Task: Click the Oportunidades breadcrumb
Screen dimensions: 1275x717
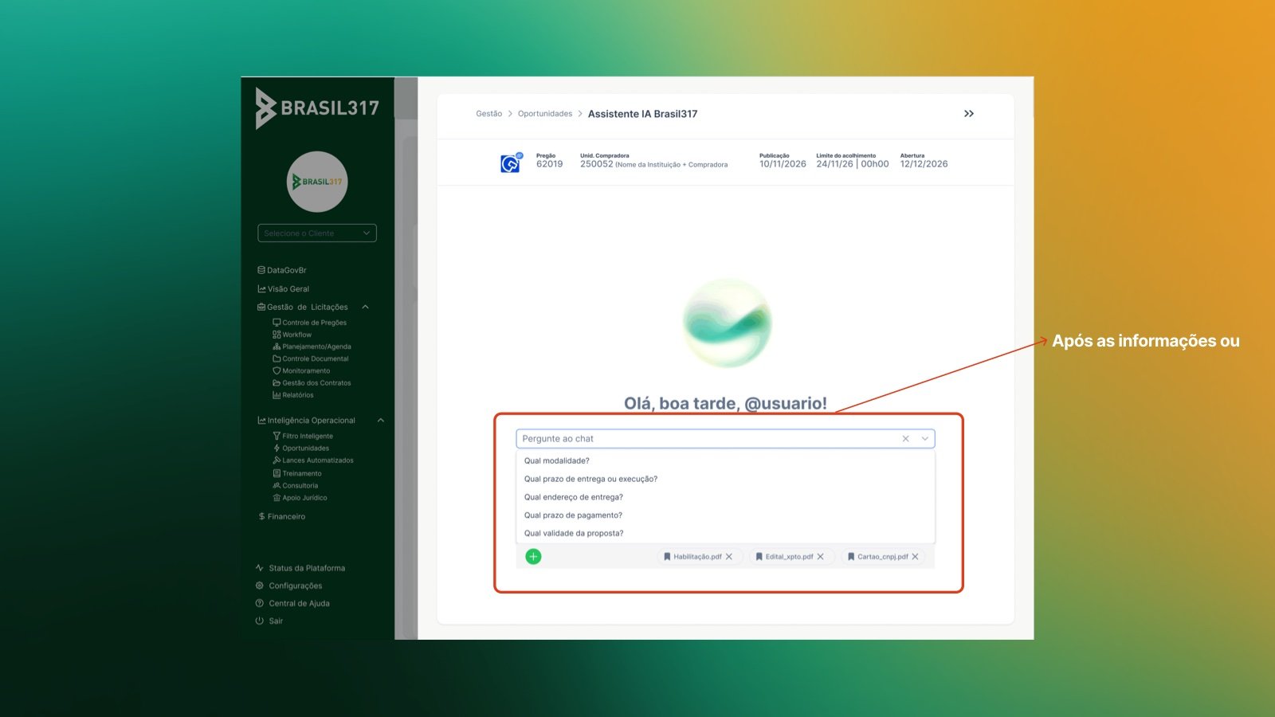Action: tap(545, 114)
